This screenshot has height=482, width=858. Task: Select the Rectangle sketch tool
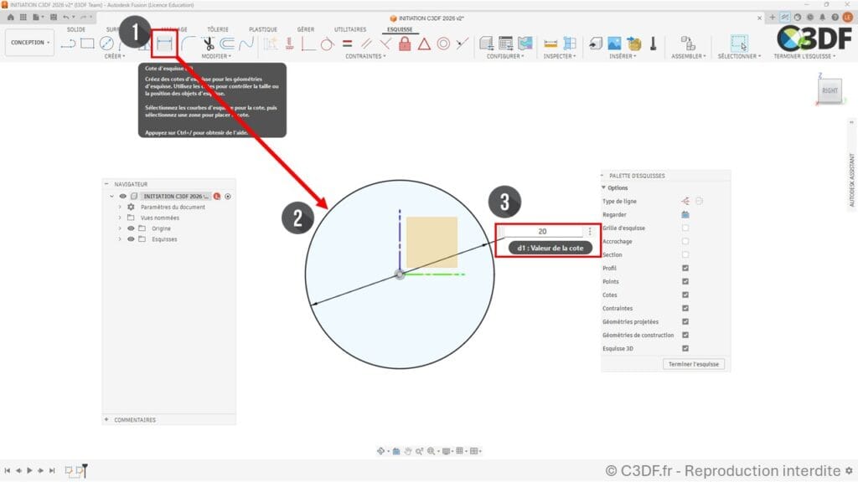pos(86,42)
